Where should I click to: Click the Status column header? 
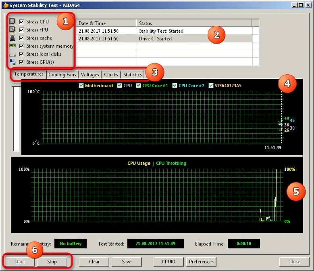[194, 23]
